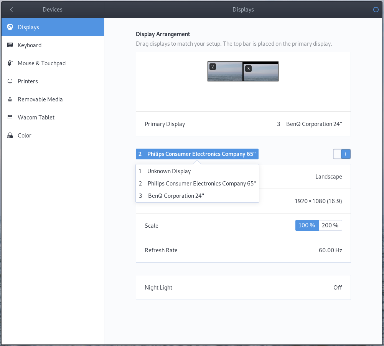Open Night Light settings row

[243, 287]
